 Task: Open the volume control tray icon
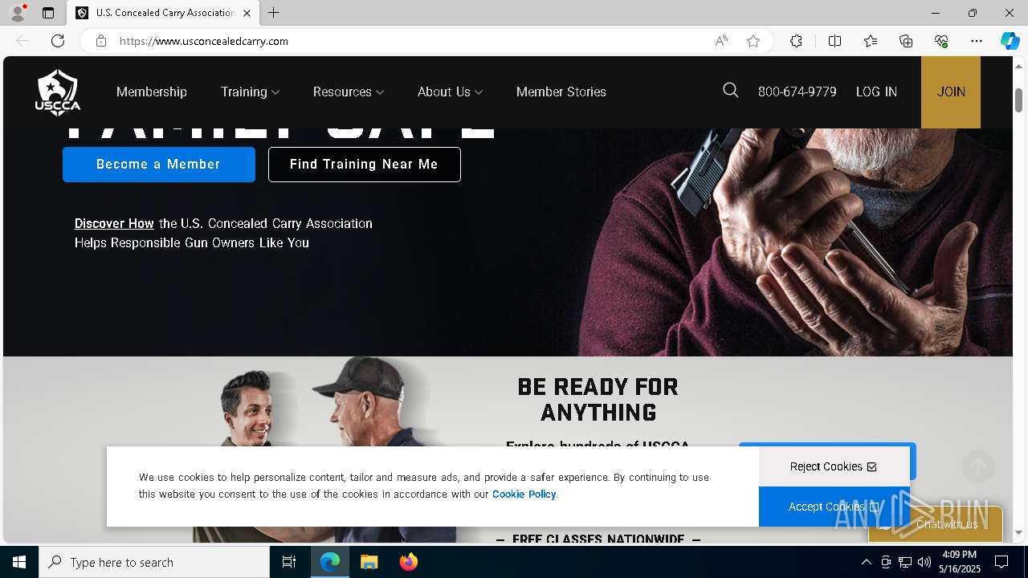[x=924, y=562]
